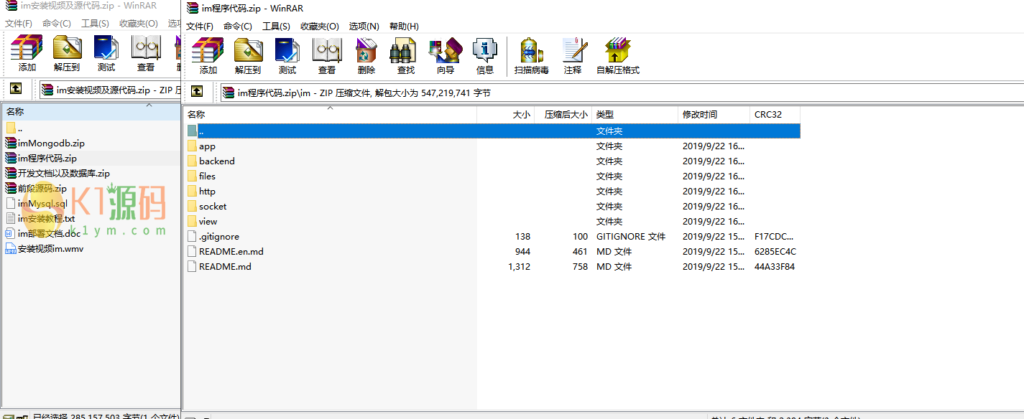Viewport: 1024px width, 419px height.
Task: Open the Wizard (向导) toolbar icon
Action: point(446,56)
